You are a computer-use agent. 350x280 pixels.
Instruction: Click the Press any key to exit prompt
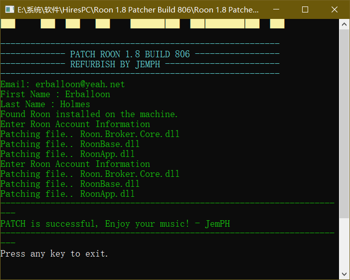pyautogui.click(x=54, y=254)
